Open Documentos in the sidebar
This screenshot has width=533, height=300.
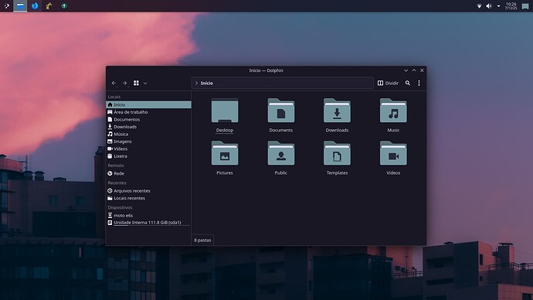(x=148, y=119)
